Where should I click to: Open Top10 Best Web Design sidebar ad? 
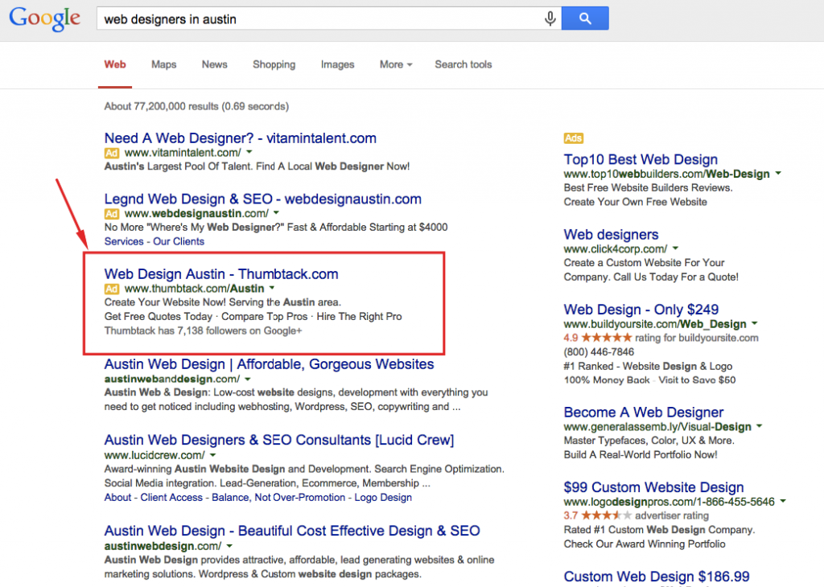tap(641, 159)
